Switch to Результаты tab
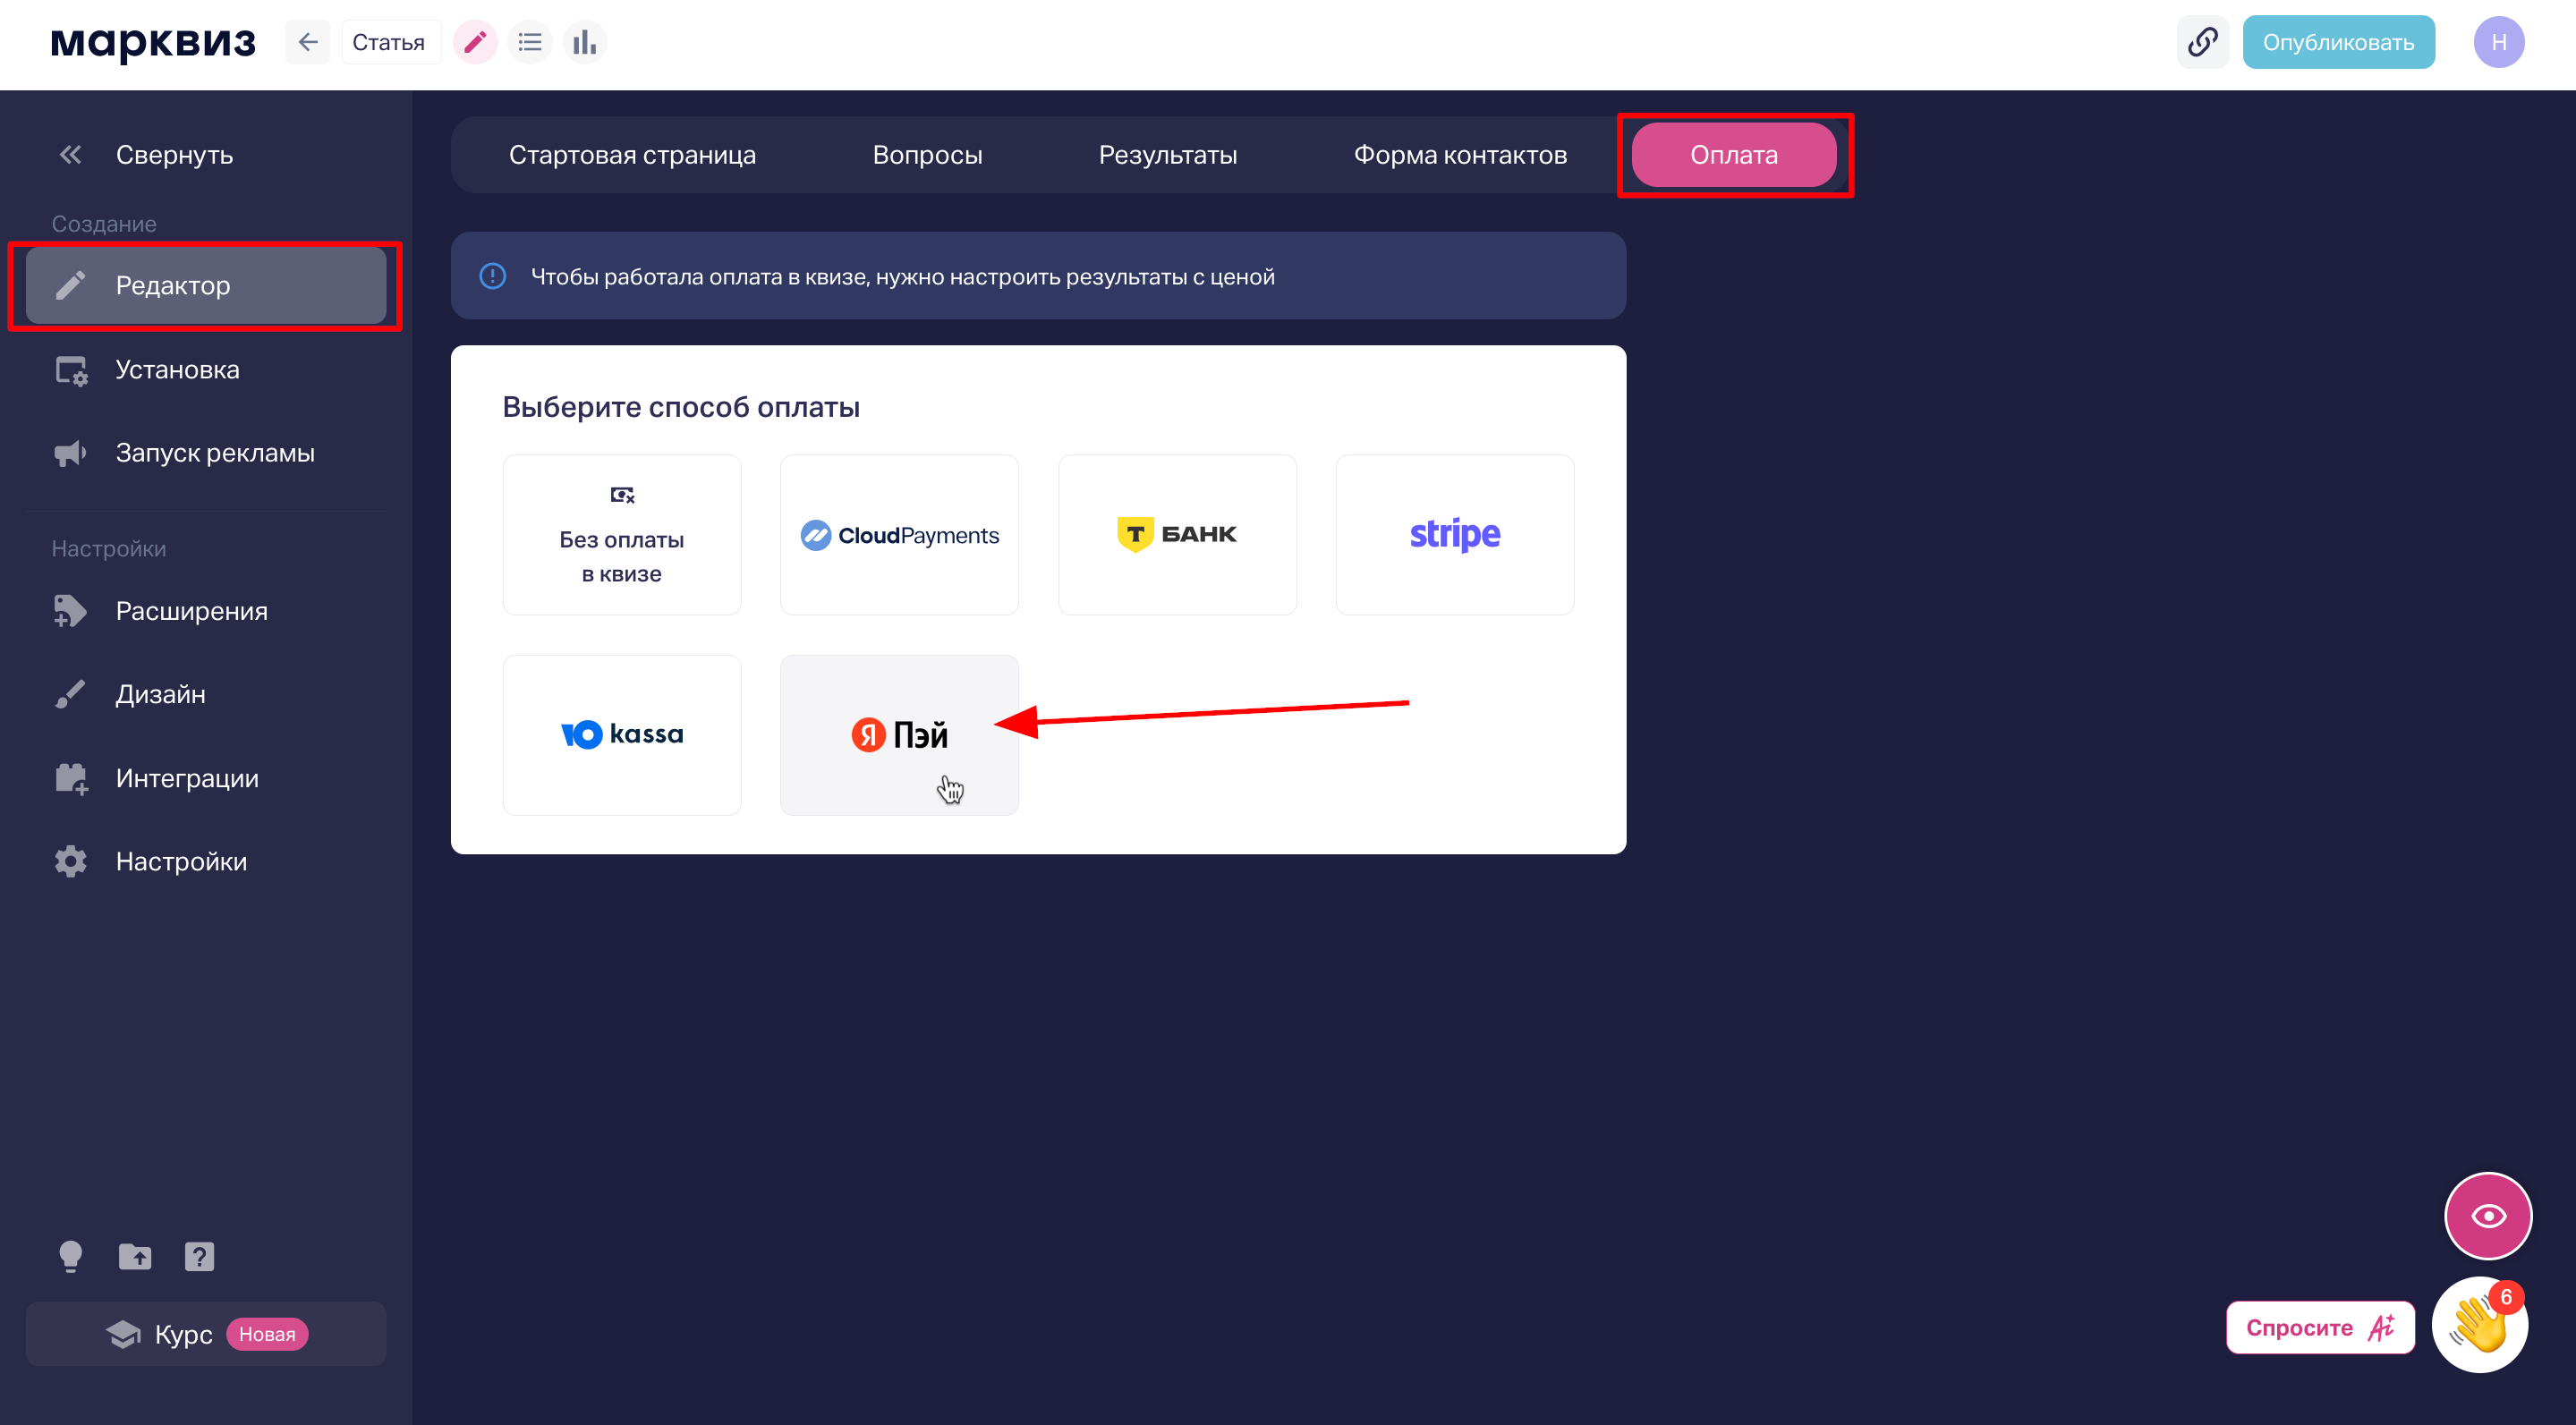The width and height of the screenshot is (2576, 1425). click(1168, 155)
